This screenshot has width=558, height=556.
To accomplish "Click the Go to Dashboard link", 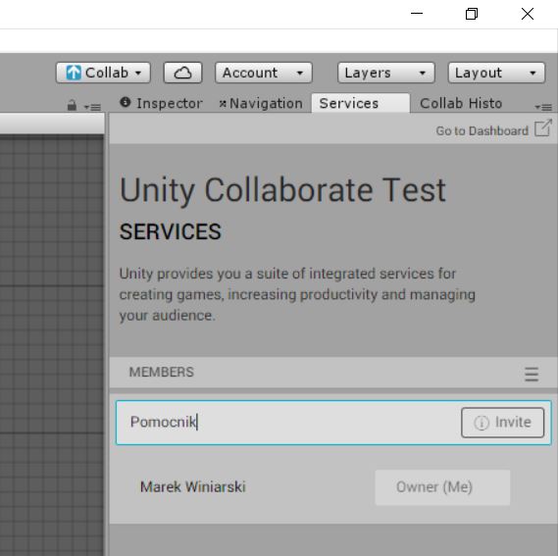I will 482,131.
